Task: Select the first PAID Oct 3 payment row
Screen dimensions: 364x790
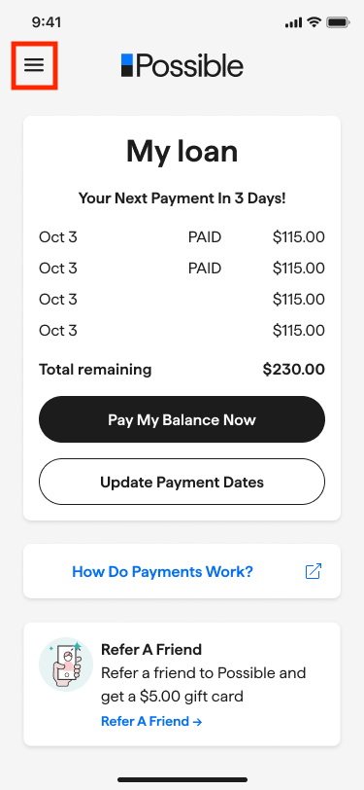Action: pyautogui.click(x=182, y=236)
